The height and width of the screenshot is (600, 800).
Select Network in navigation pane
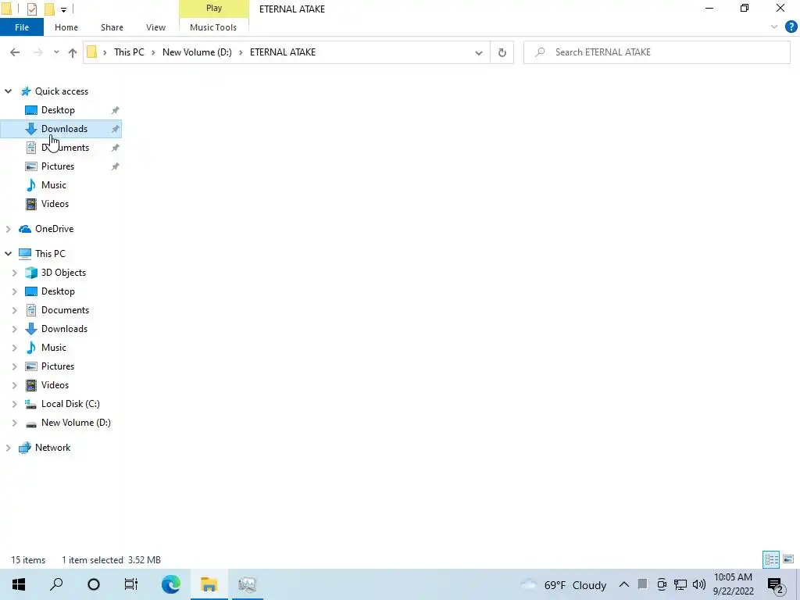(52, 448)
